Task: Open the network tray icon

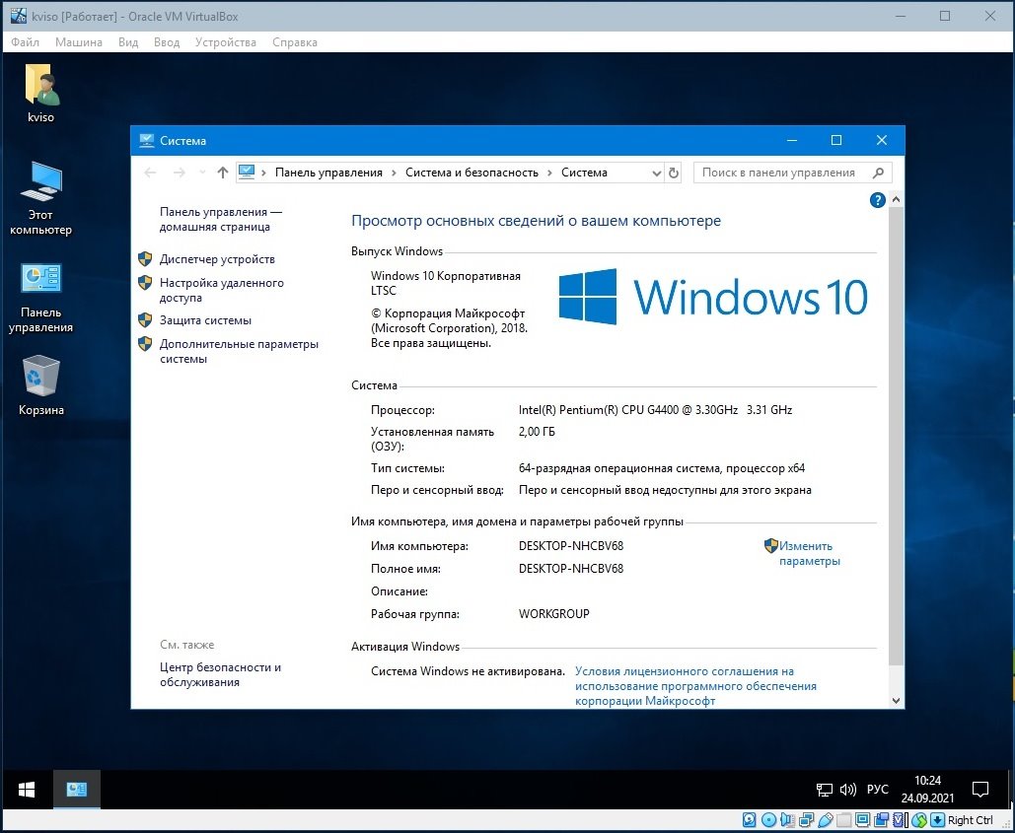Action: 824,790
